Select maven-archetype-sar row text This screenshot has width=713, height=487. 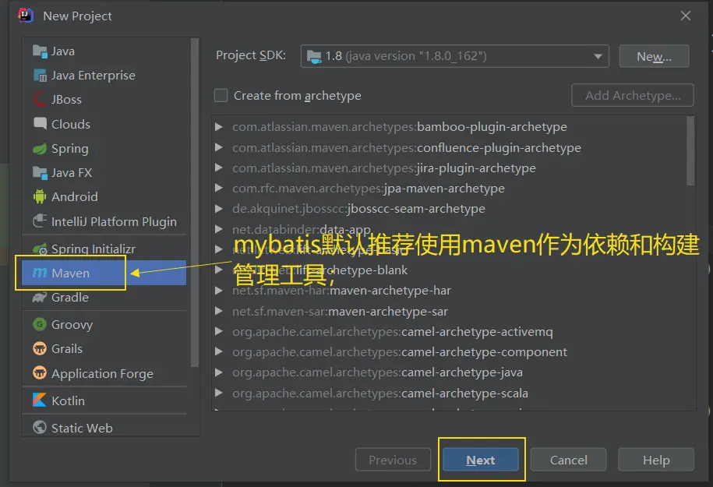tap(340, 311)
